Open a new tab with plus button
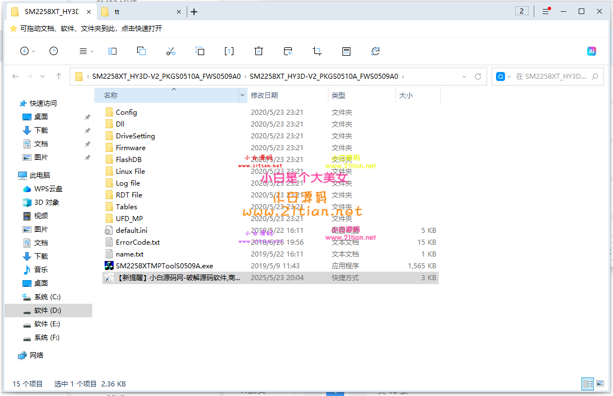Viewport: 613px width, 396px height. click(x=194, y=11)
